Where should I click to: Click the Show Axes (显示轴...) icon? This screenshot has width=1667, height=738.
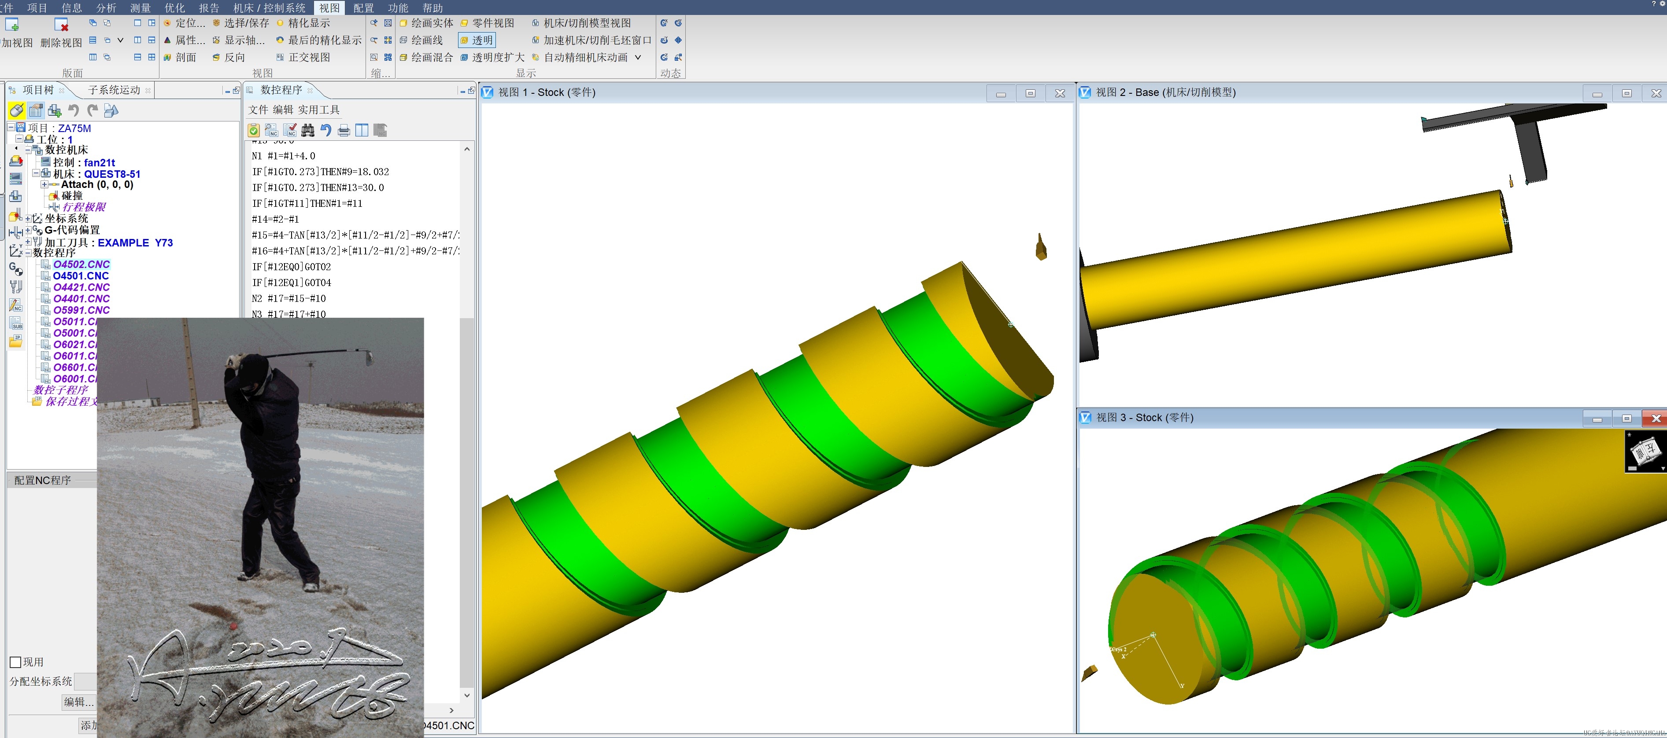pos(216,40)
